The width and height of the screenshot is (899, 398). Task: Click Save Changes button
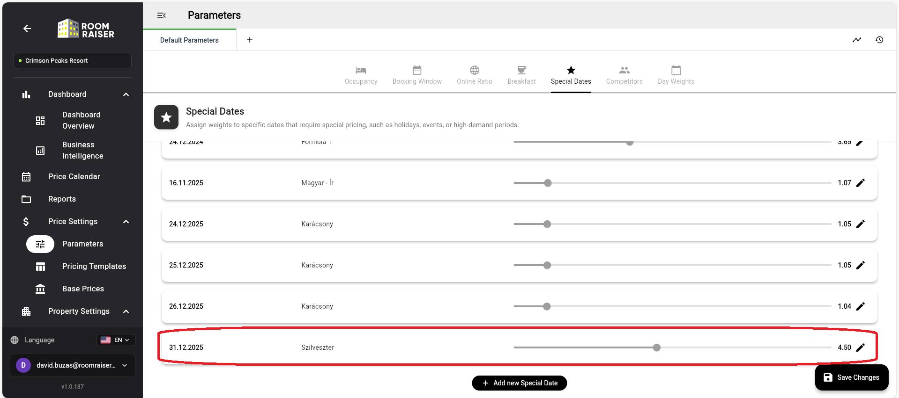point(851,377)
